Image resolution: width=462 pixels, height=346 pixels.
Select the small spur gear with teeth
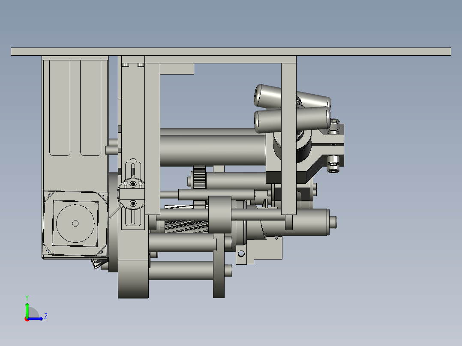coord(199,177)
